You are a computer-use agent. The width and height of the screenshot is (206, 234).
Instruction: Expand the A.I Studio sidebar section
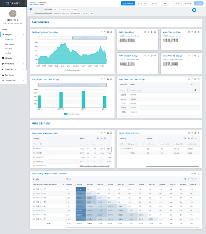tap(13, 58)
